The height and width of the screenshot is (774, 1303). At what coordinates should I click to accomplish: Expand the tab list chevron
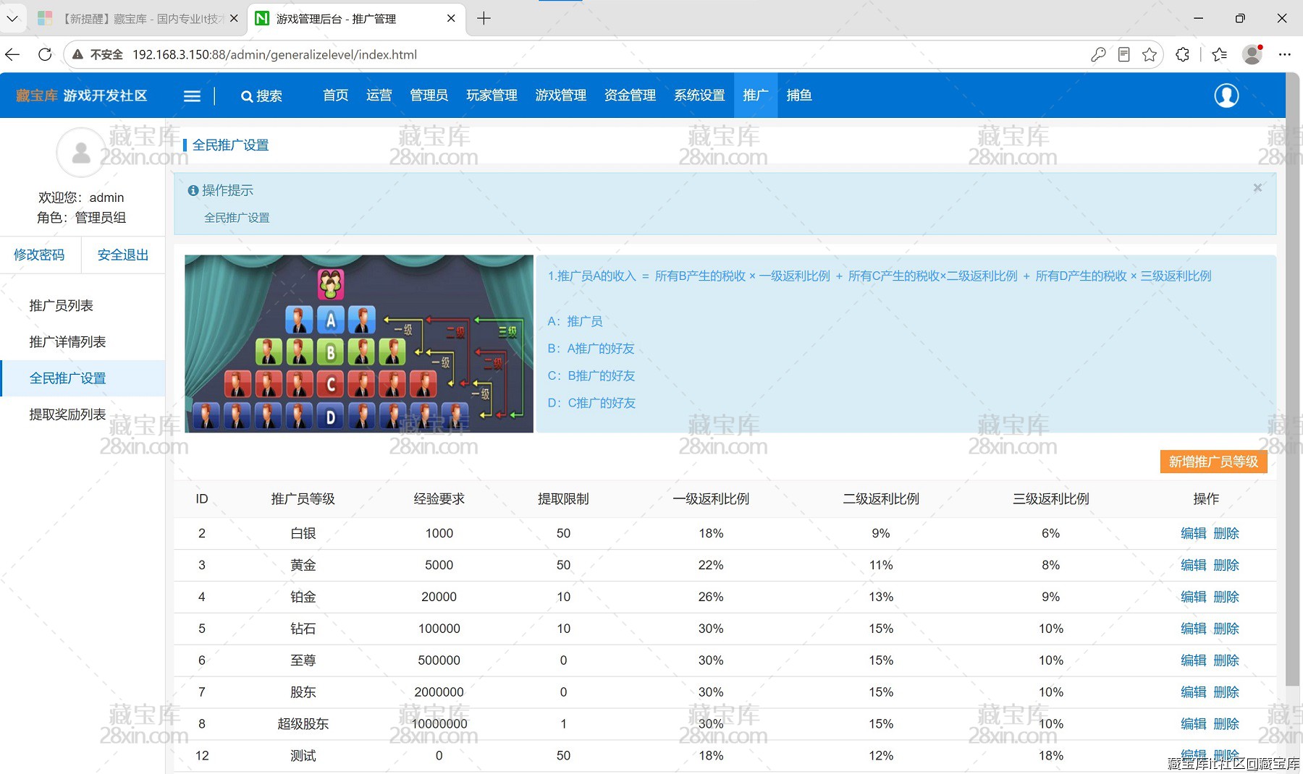(x=12, y=19)
